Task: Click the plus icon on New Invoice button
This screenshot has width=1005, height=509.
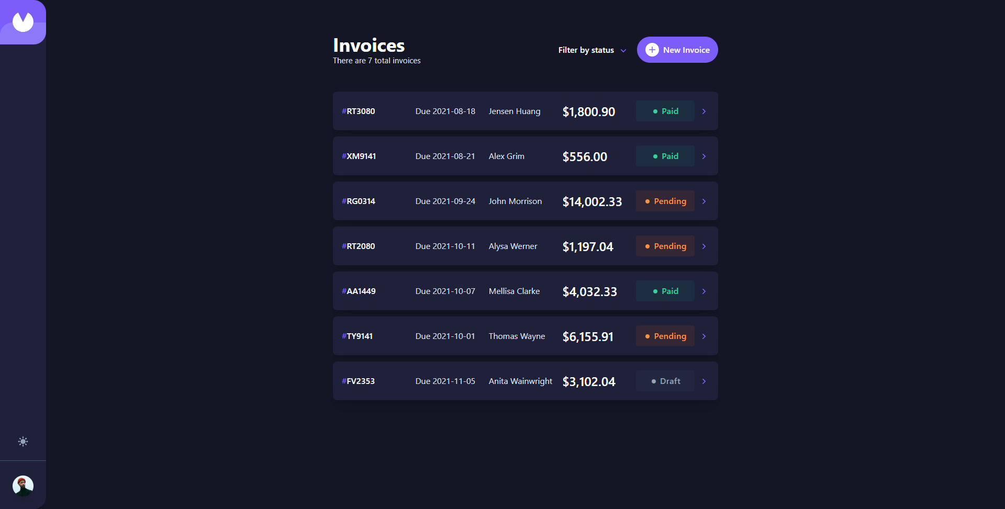Action: [x=651, y=50]
